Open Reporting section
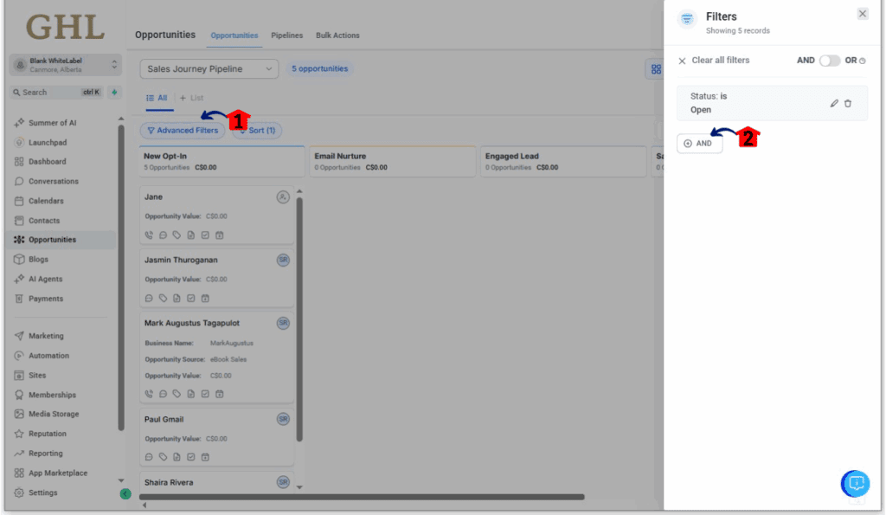Image resolution: width=886 pixels, height=515 pixels. tap(45, 454)
